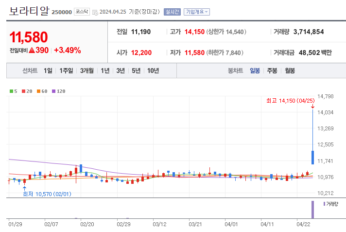
Task: Switch to 일봉 daily candle chart
Action: (x=255, y=71)
